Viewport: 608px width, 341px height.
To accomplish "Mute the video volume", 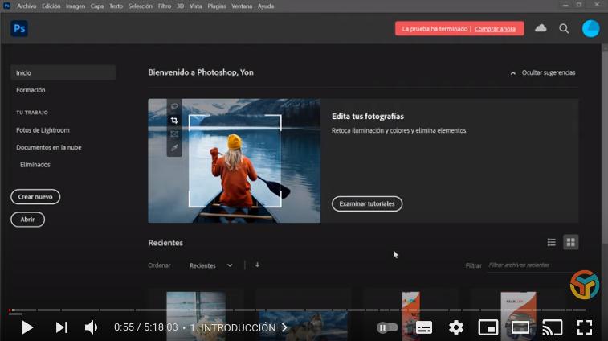I will (x=92, y=327).
